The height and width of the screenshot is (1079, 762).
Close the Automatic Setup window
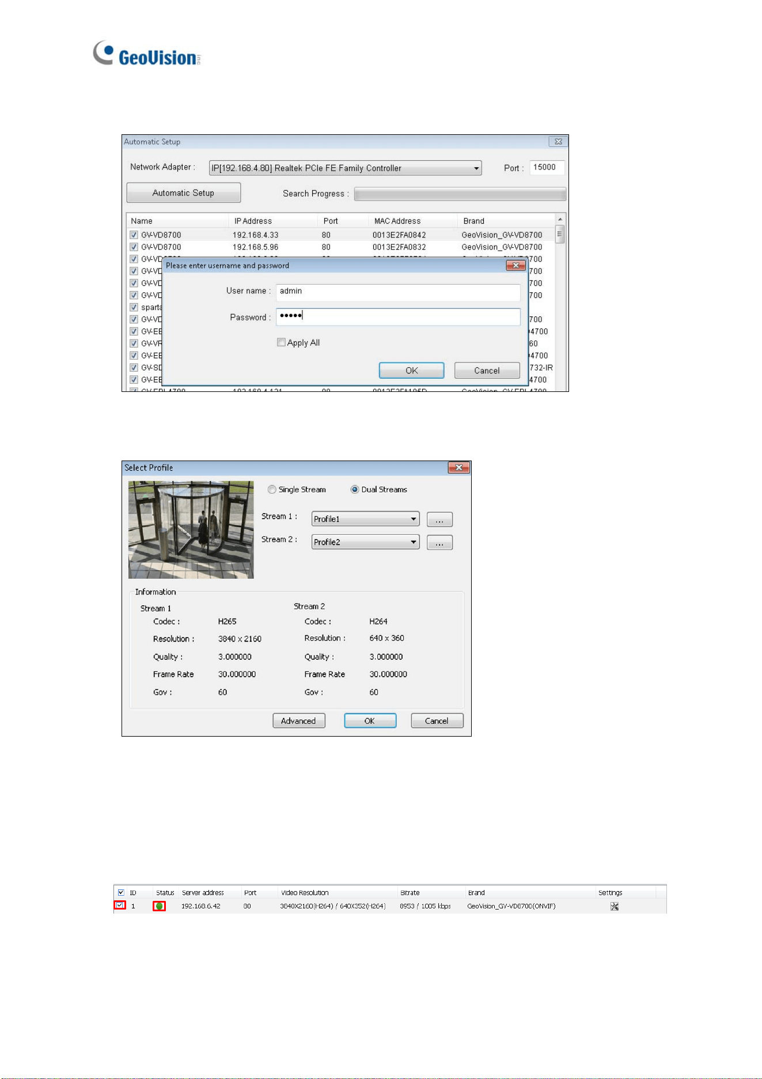tap(558, 141)
